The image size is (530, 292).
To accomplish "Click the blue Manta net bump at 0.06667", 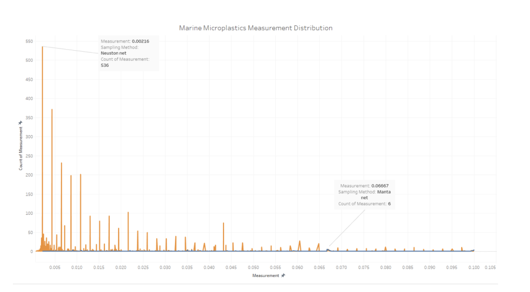I will coord(328,250).
